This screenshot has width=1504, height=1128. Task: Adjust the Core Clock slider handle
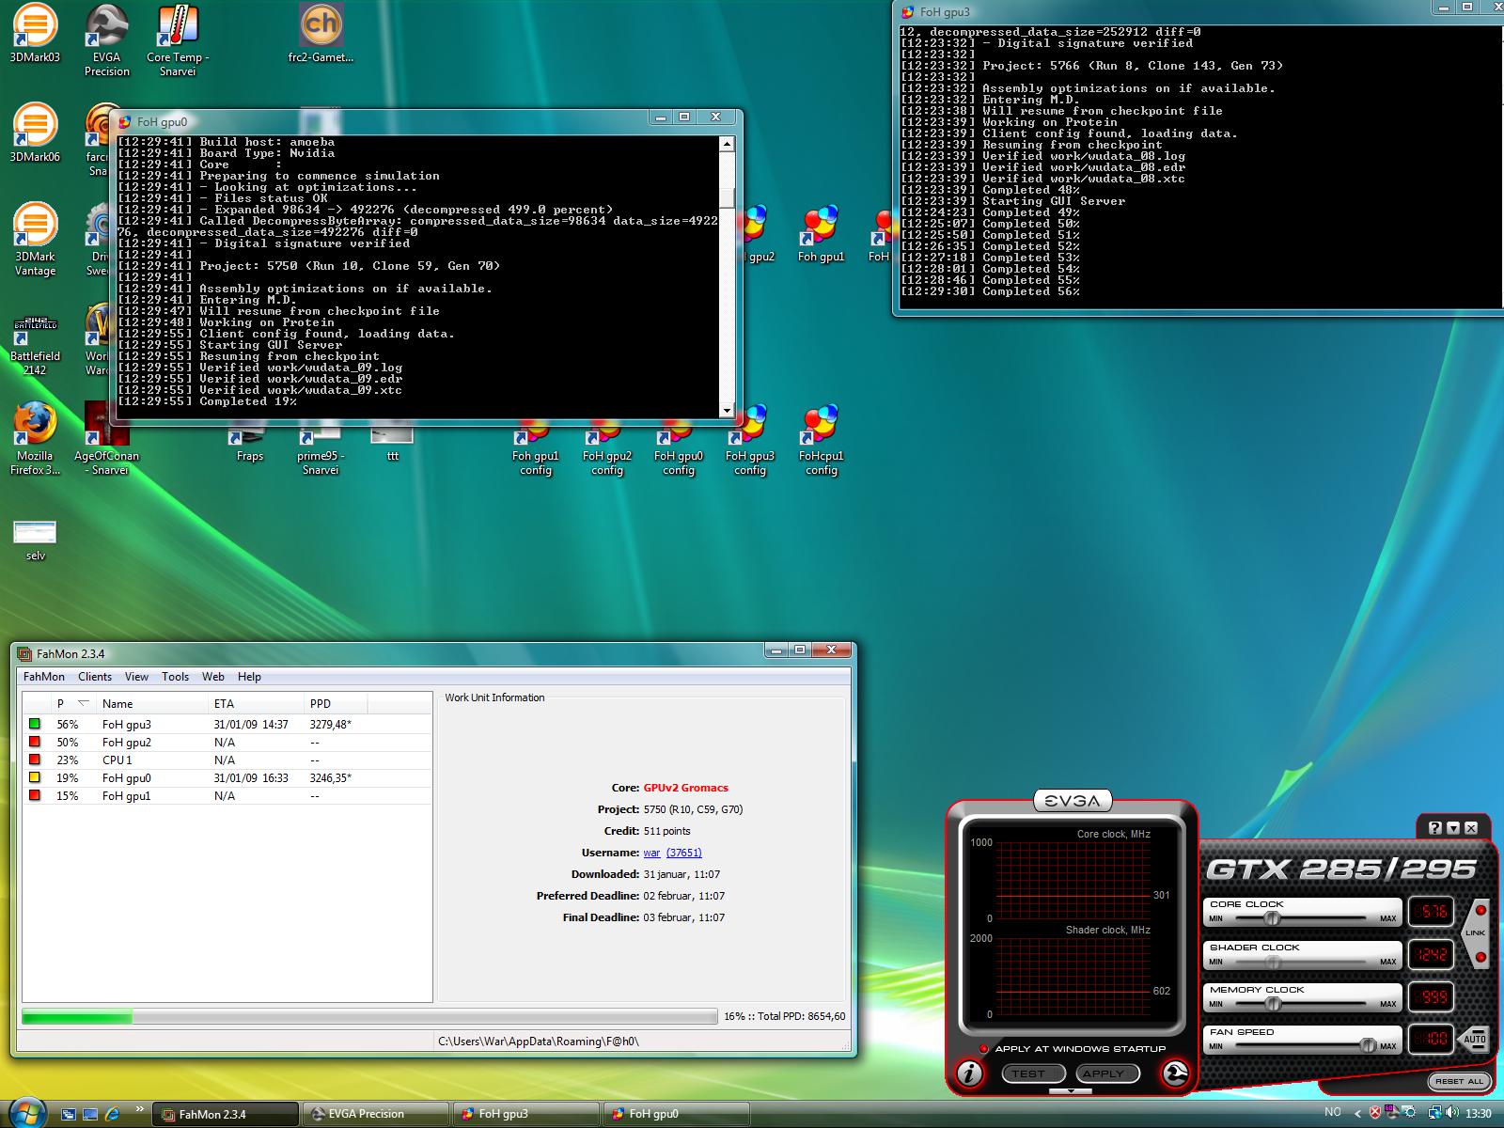(x=1272, y=918)
